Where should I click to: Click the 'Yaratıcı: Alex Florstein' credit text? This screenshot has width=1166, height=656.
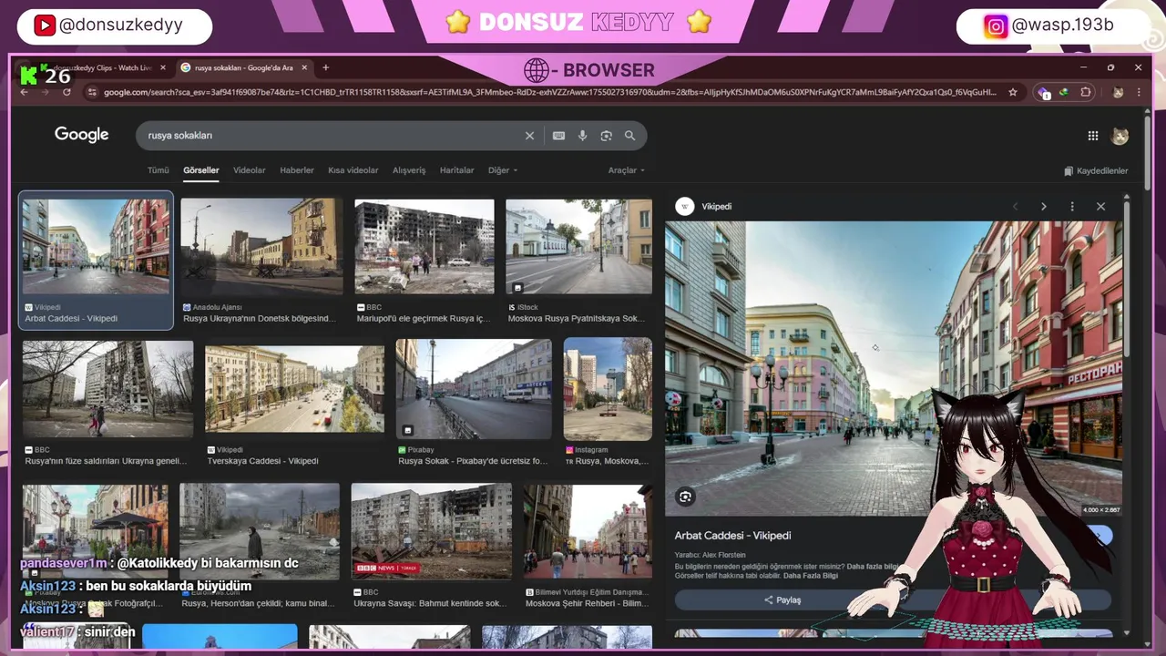[710, 555]
